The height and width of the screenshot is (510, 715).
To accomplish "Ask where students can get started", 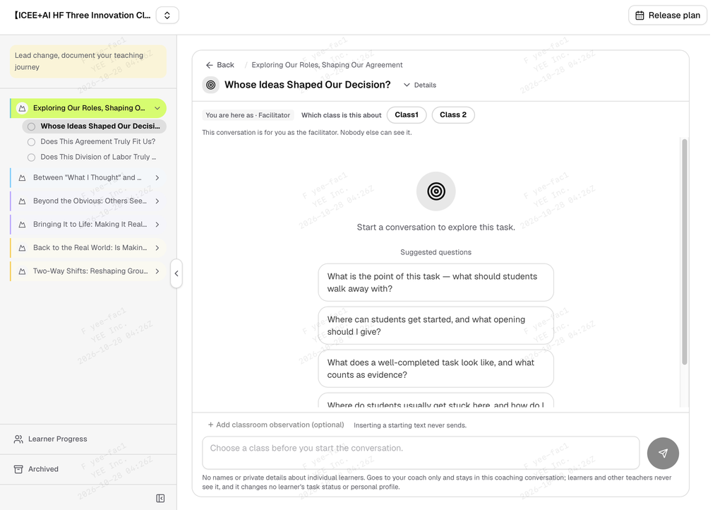I will (436, 326).
